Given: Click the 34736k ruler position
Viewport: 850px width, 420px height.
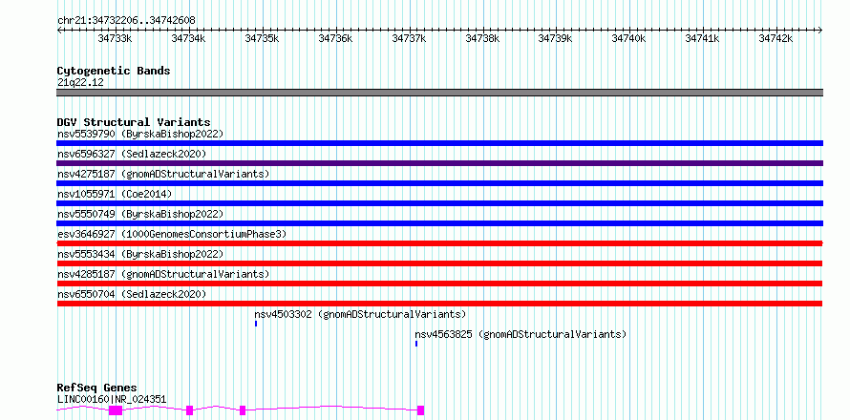Looking at the screenshot, I should click(x=335, y=38).
